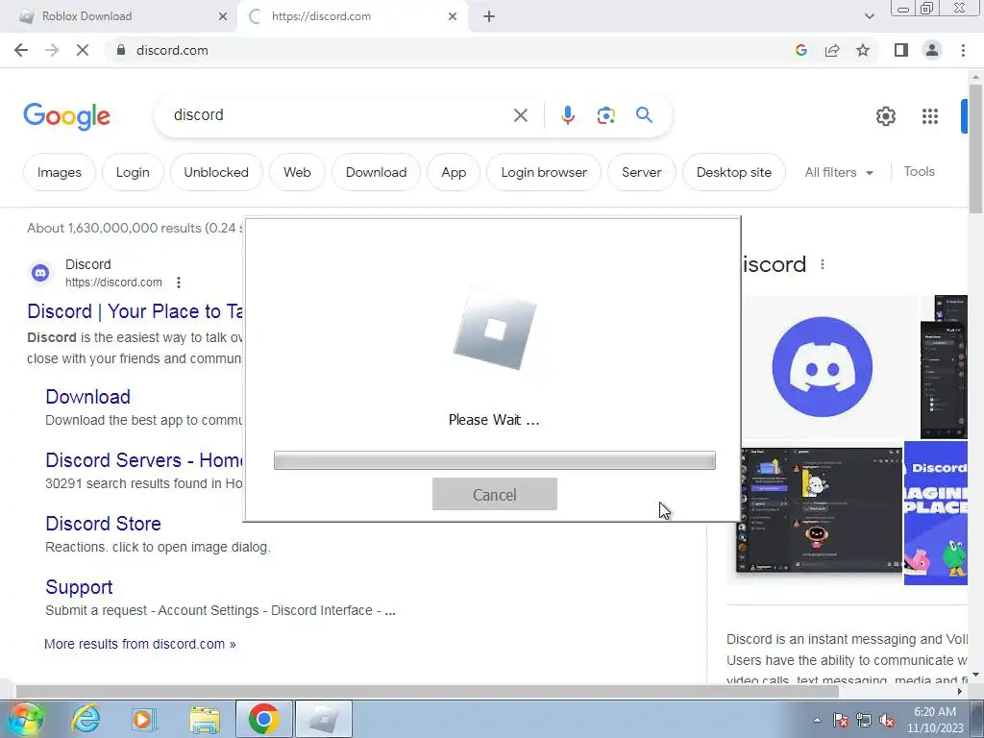Open more options for the Discord result
The image size is (984, 738).
tap(179, 283)
